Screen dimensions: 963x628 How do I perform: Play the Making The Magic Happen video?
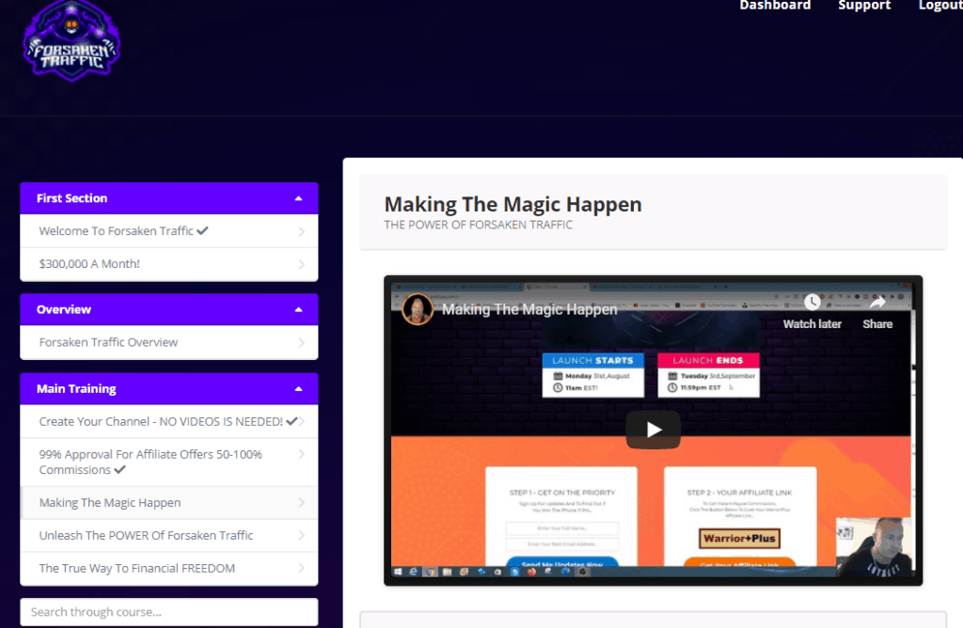point(653,430)
